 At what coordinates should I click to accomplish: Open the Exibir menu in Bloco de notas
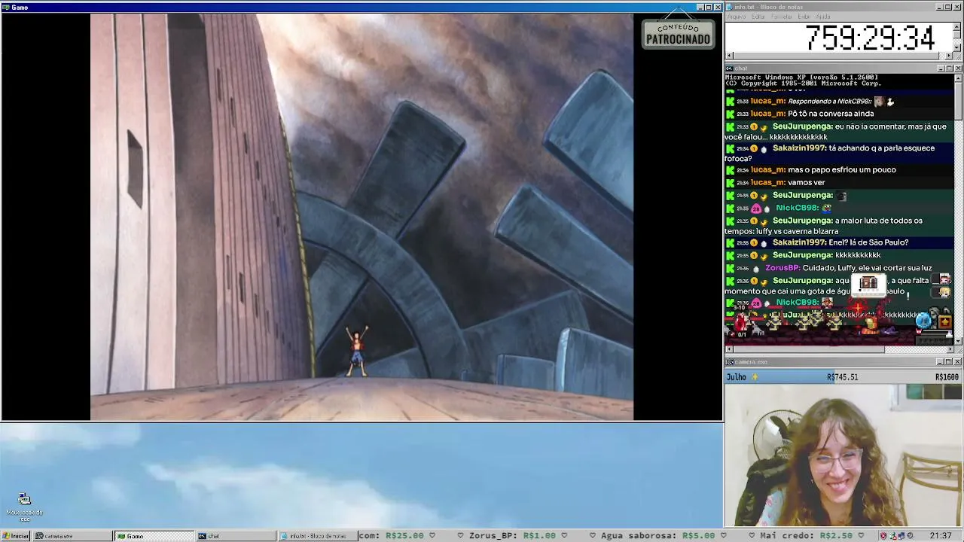pos(804,17)
